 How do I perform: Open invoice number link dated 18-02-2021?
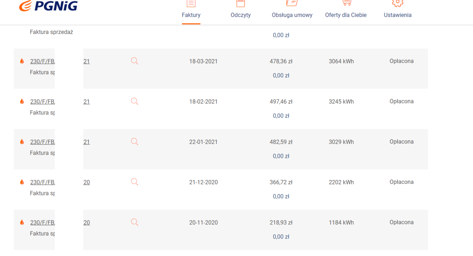pyautogui.click(x=42, y=102)
